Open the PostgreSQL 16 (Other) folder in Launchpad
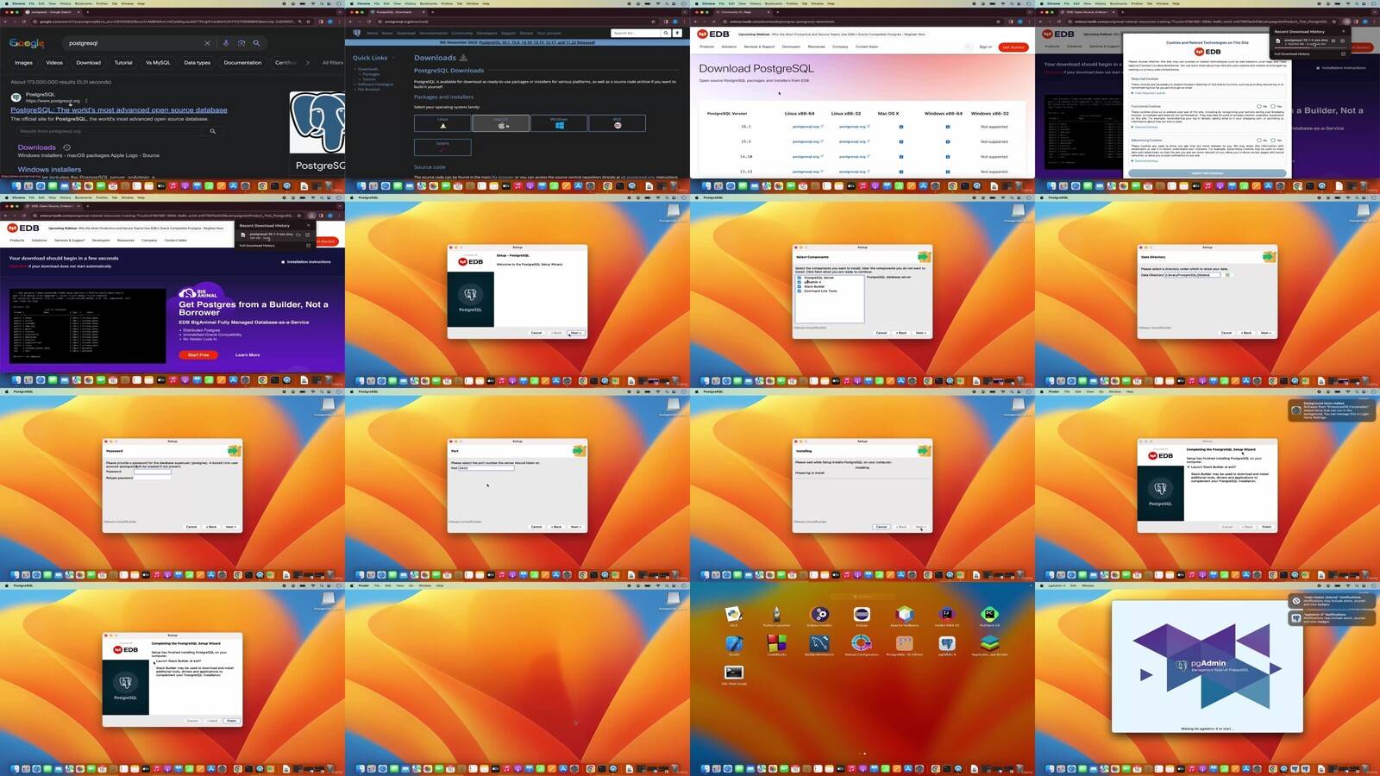The image size is (1380, 776). click(904, 645)
